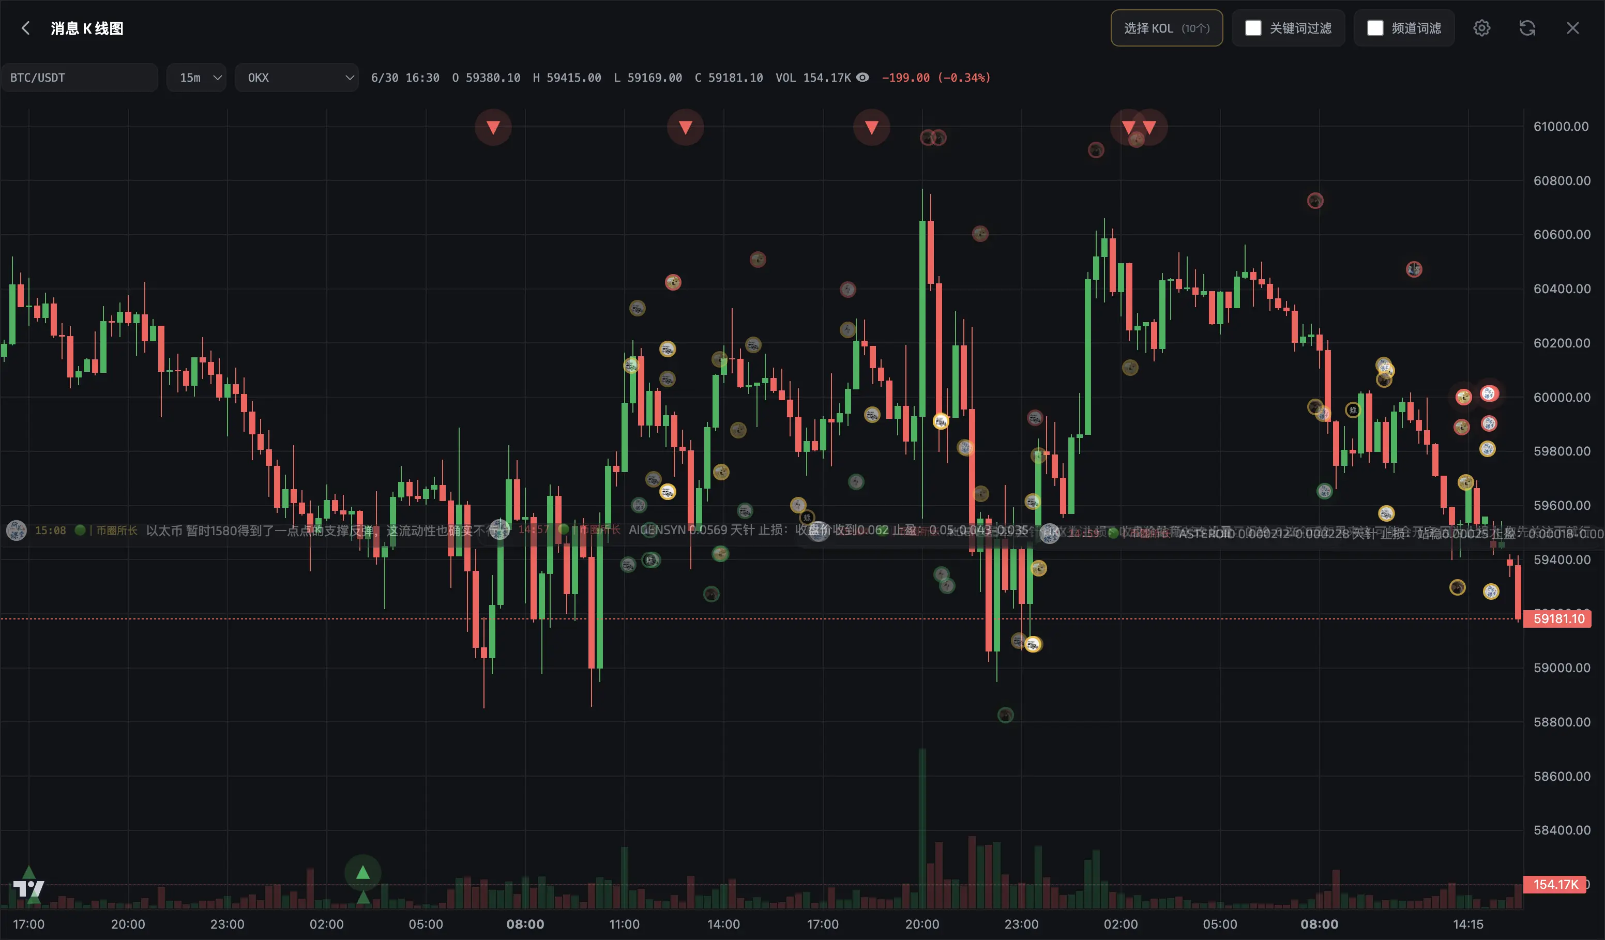Close the 消息 K 线图 panel

point(1572,28)
